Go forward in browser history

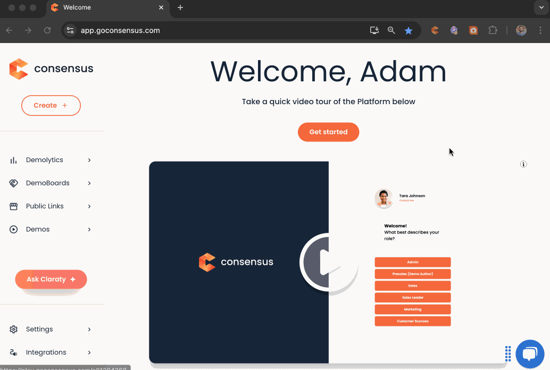[28, 30]
